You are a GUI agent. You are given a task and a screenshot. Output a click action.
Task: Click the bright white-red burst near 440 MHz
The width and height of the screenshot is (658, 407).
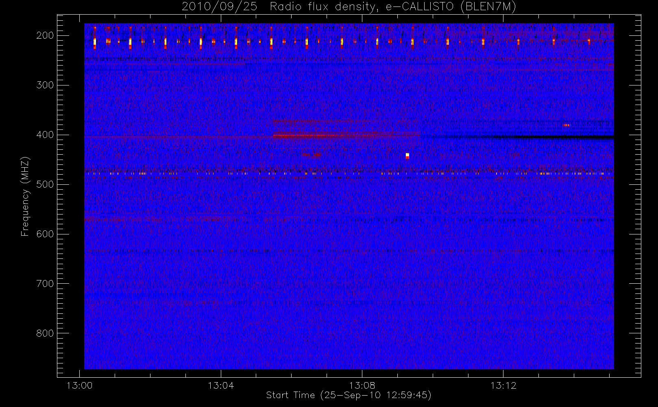tap(407, 156)
